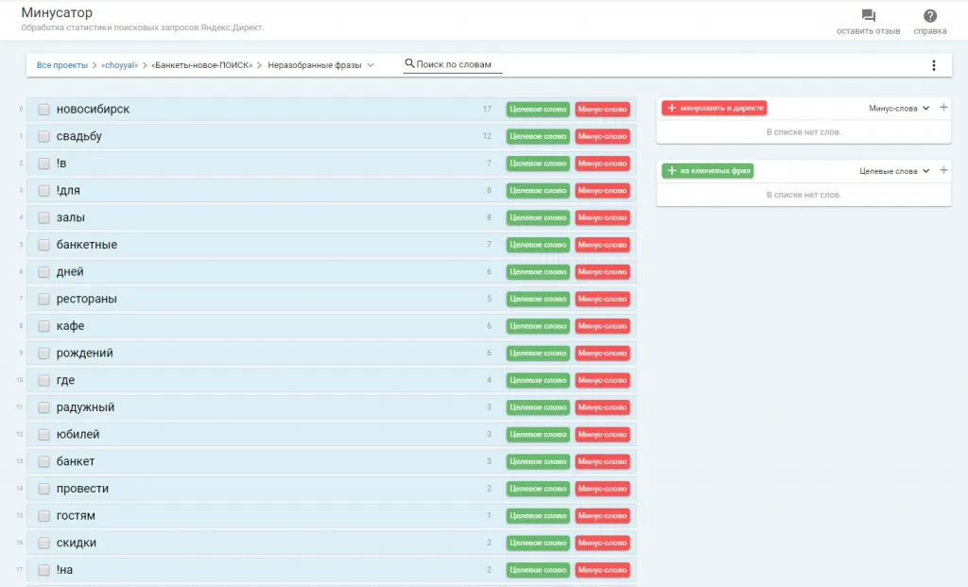Mark 'новосибирск' as Целевое слово

click(x=538, y=110)
